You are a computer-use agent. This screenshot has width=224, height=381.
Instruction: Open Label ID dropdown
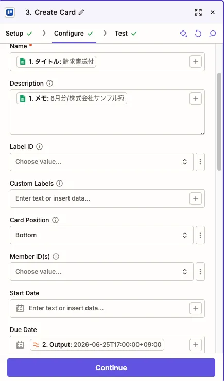[x=101, y=162]
